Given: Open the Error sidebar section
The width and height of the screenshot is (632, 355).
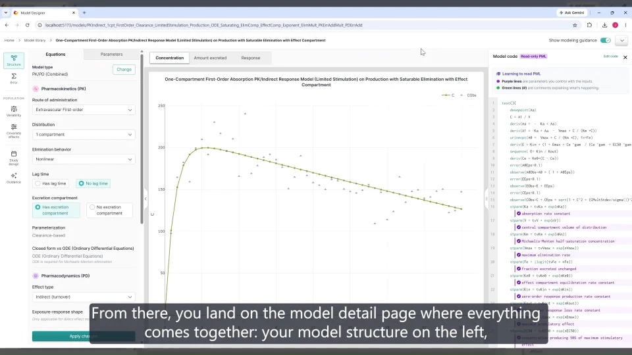Looking at the screenshot, I should click(x=14, y=78).
